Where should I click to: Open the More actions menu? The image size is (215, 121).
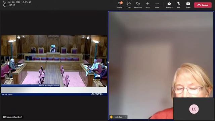[x=157, y=5]
